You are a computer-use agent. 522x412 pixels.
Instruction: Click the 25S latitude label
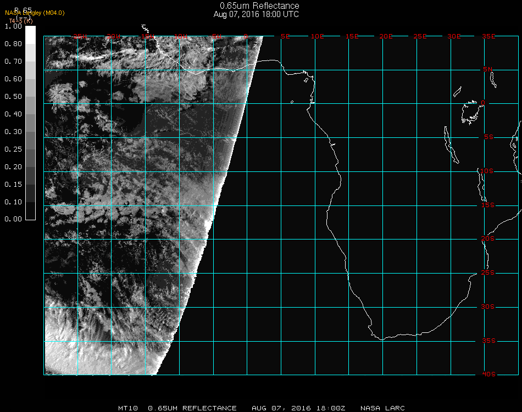pyautogui.click(x=488, y=273)
